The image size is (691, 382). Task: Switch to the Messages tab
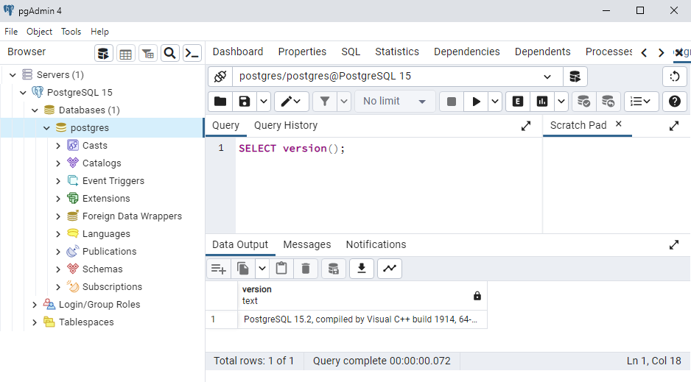tap(306, 244)
